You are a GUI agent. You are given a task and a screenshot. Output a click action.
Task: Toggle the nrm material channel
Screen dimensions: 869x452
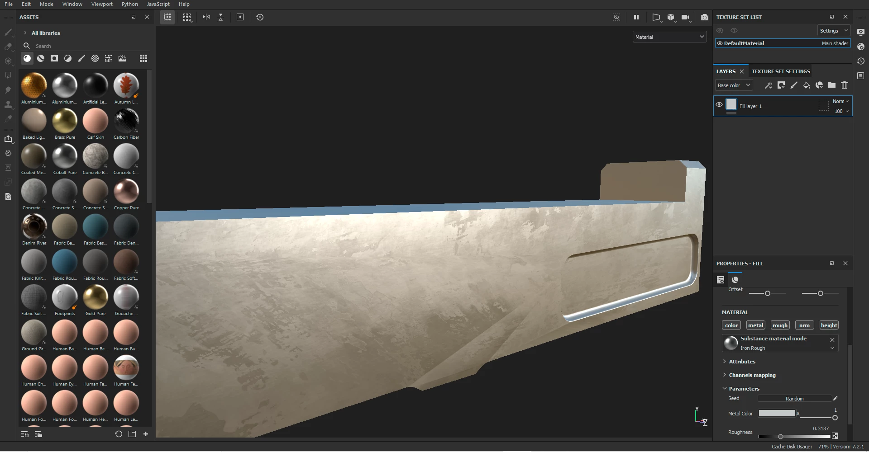[x=804, y=325]
